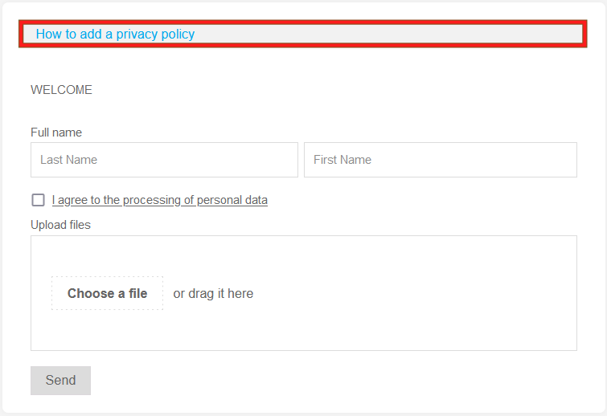
Task: Click the "Full name" field label
Action: tap(56, 133)
